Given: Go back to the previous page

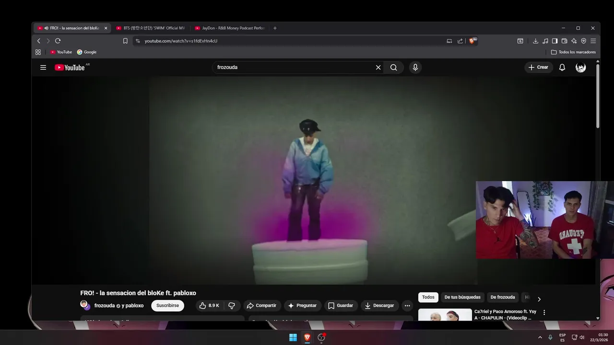Looking at the screenshot, I should coord(39,41).
